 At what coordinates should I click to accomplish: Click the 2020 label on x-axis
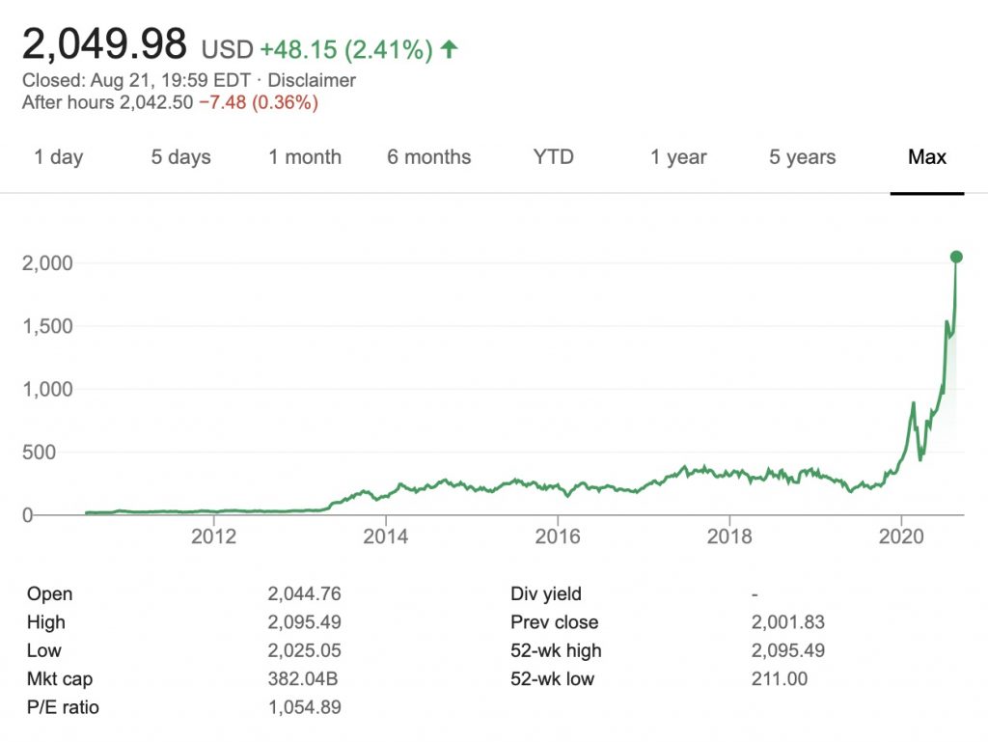pos(901,536)
